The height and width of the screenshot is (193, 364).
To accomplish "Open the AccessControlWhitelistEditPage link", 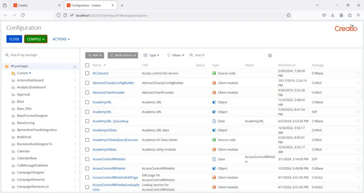I will point(115,177).
